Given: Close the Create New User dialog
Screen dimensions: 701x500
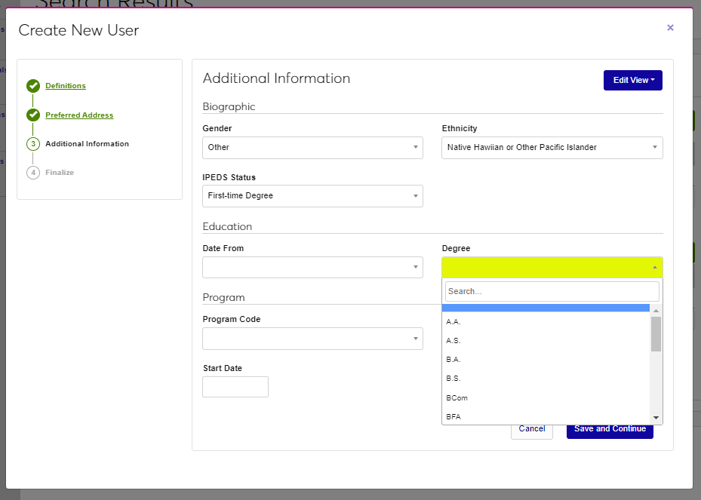Looking at the screenshot, I should [x=670, y=28].
